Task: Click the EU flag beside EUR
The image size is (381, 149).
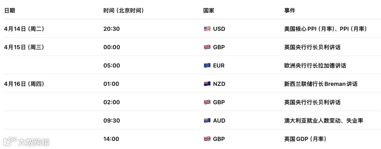Action: tap(207, 66)
